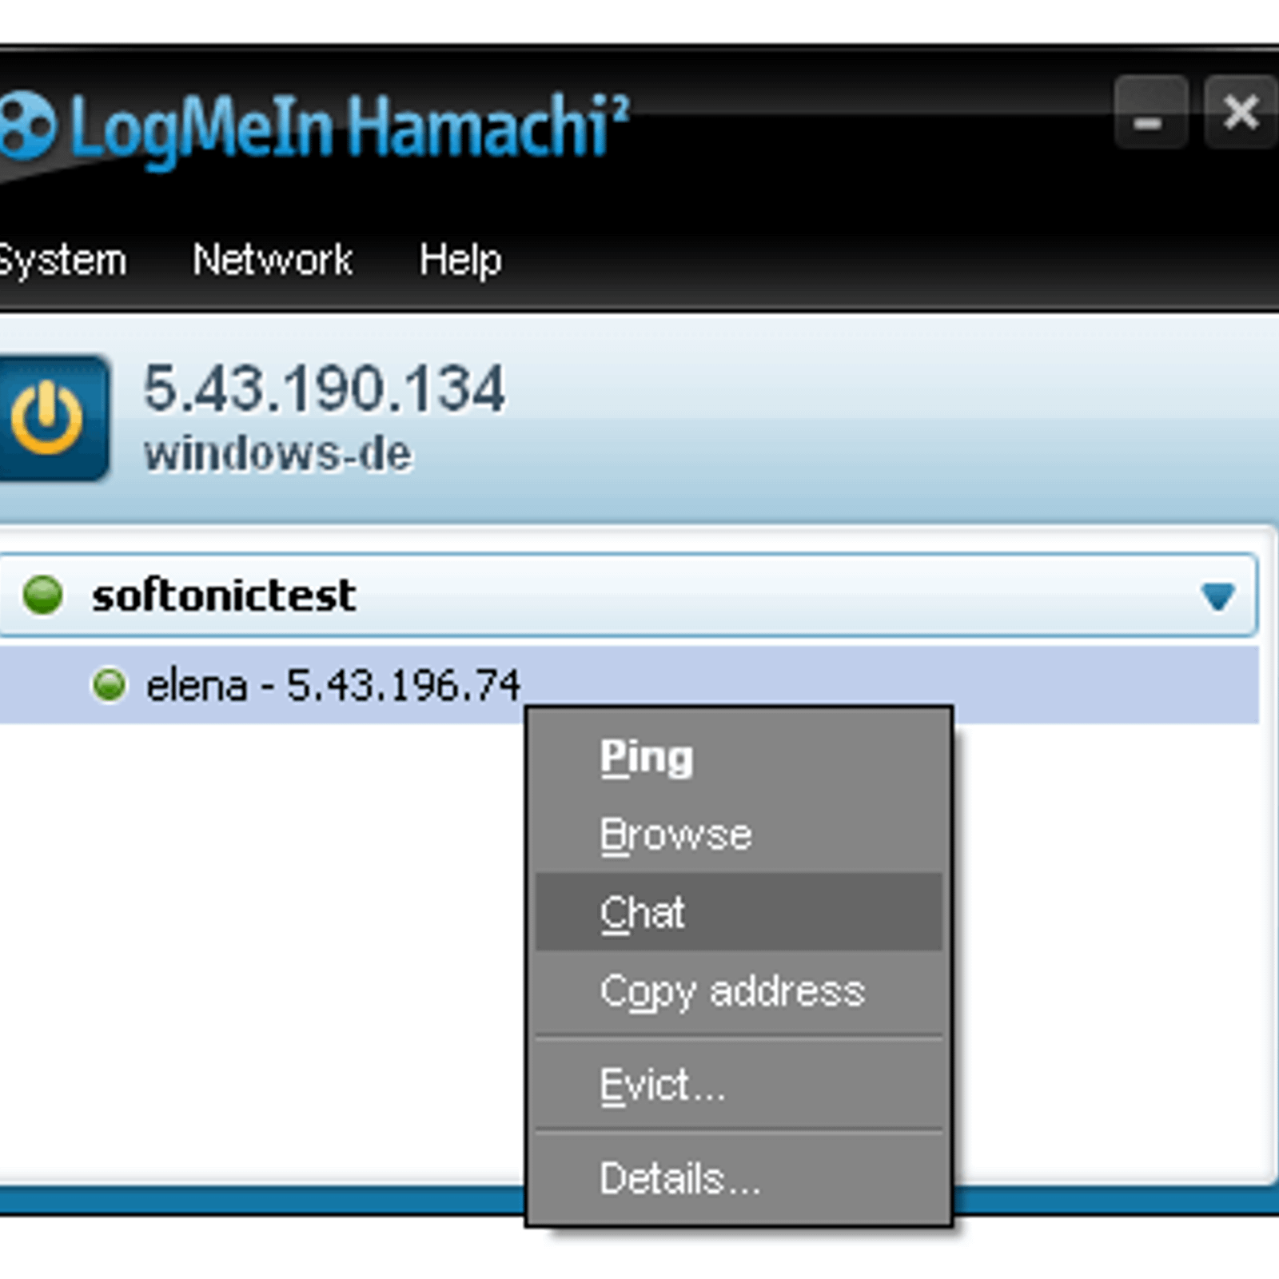Open the Help menu
Screen dimensions: 1279x1279
(460, 261)
